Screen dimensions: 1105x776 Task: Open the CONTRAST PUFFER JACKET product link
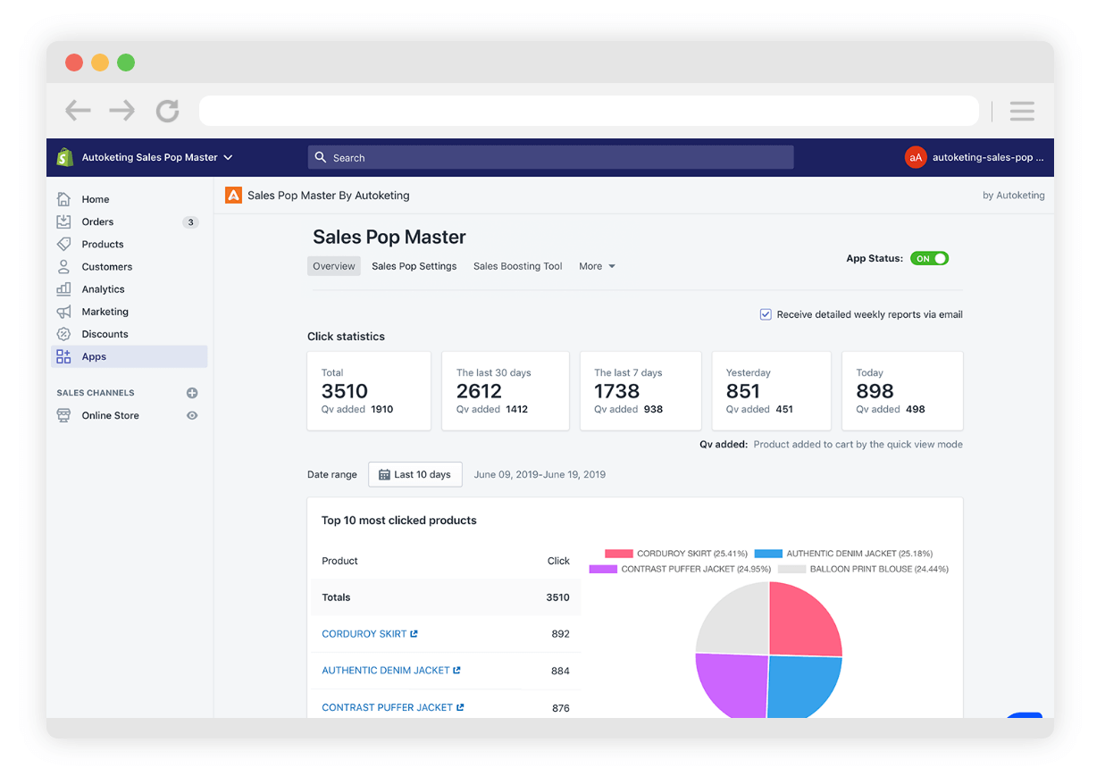pyautogui.click(x=388, y=707)
